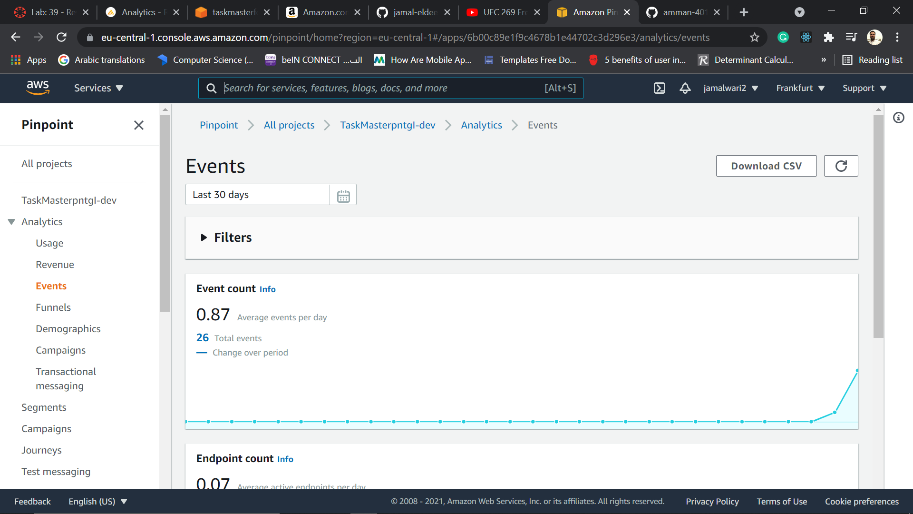Open the notifications bell
The image size is (913, 514).
(685, 88)
